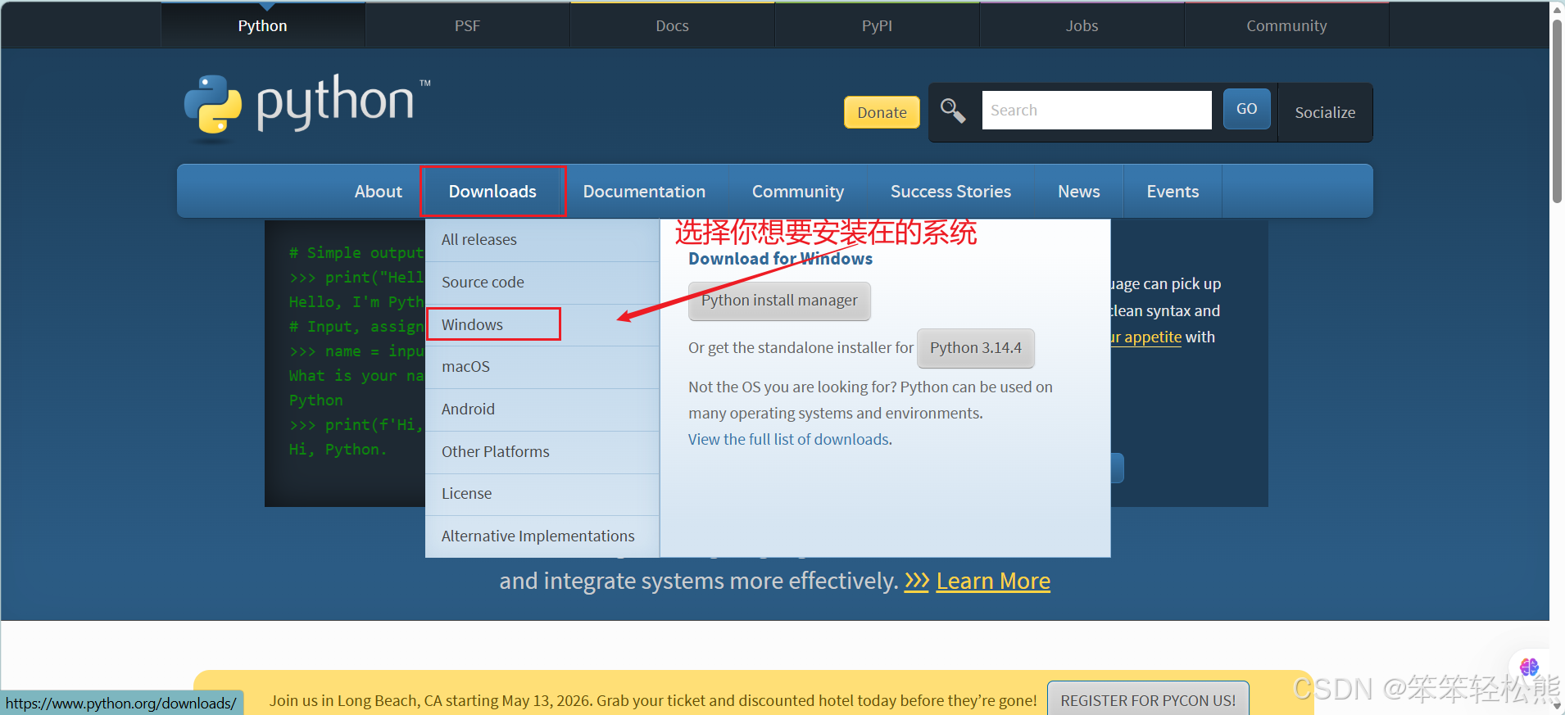
Task: Open the About navigation menu
Action: [378, 191]
